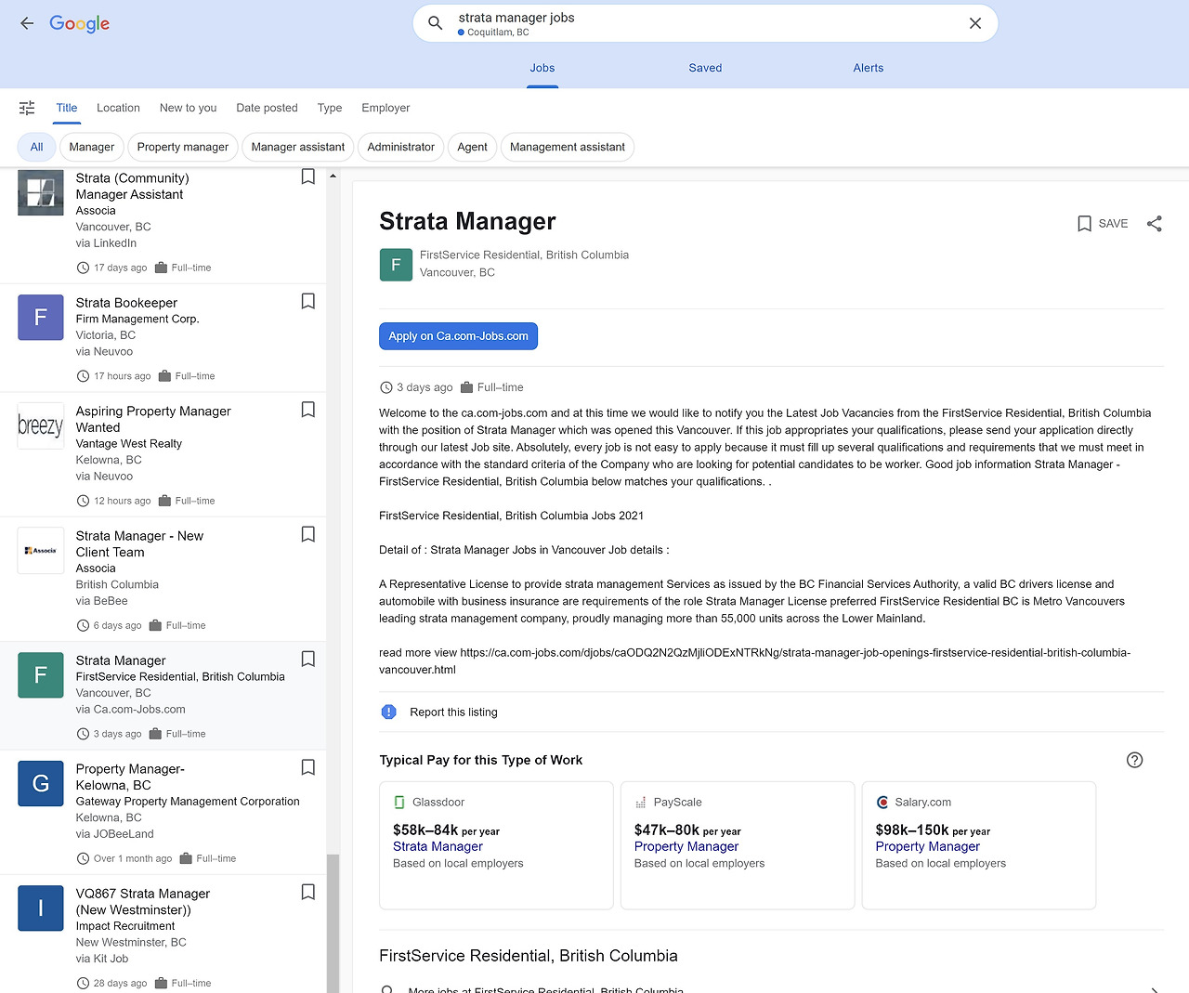The height and width of the screenshot is (993, 1189).
Task: Open the filter settings icon
Action: click(27, 108)
